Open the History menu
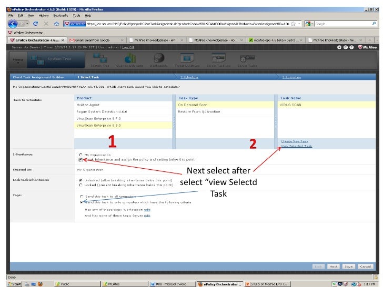 pos(44,15)
